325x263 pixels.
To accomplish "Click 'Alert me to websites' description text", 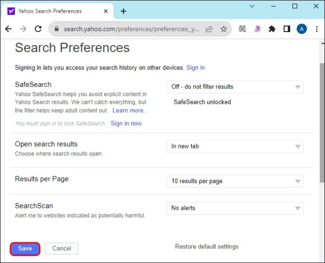I will [x=80, y=215].
